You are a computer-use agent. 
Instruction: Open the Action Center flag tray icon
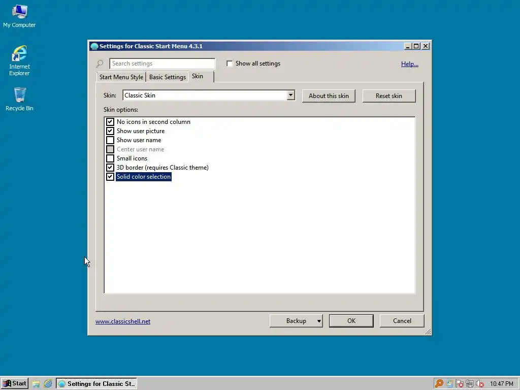459,384
